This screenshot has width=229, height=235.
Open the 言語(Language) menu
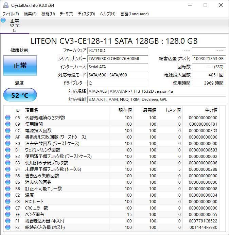coord(135,14)
